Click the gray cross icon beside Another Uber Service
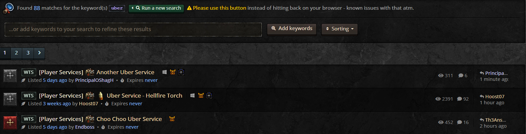526x134 pixels. coord(10,76)
